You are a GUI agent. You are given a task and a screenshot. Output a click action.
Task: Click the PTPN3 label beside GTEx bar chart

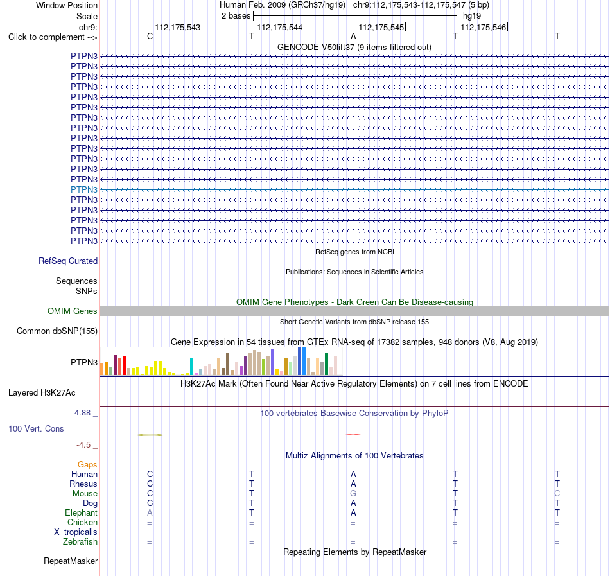84,362
